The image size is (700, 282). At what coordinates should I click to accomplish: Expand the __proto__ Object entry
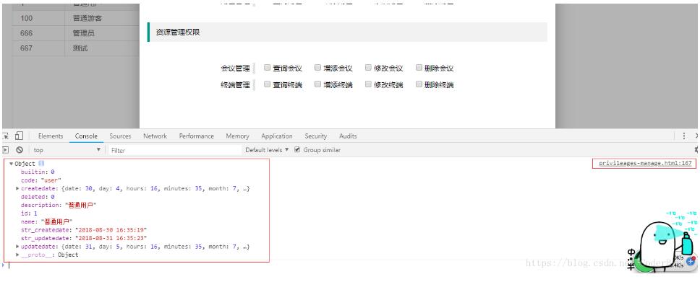coord(17,255)
